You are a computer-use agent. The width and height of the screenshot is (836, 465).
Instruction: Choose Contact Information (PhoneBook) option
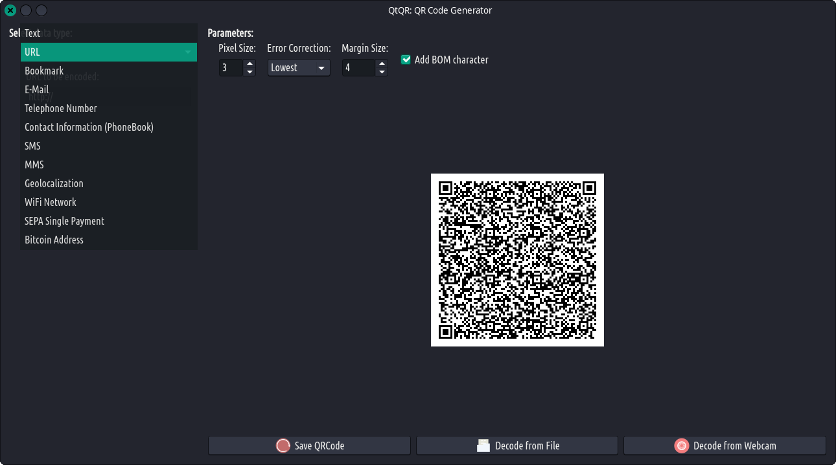coord(89,127)
